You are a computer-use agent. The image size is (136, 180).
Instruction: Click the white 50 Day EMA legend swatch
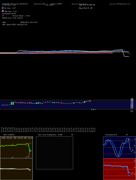(3, 8)
